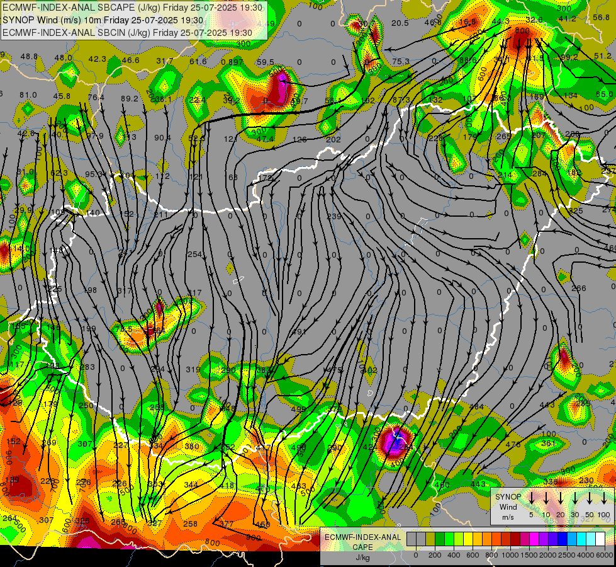Image resolution: width=616 pixels, height=567 pixels.
Task: Click the map value 475
Action: pyautogui.click(x=334, y=370)
